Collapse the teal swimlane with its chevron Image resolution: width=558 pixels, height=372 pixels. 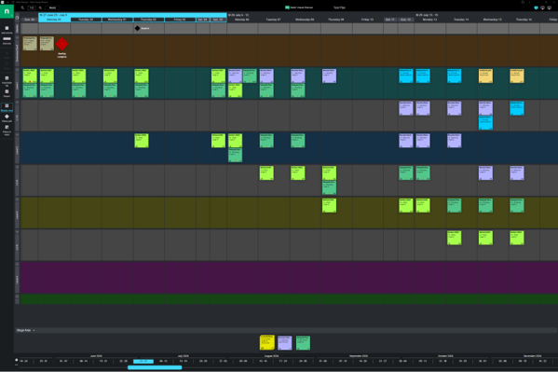pyautogui.click(x=17, y=70)
